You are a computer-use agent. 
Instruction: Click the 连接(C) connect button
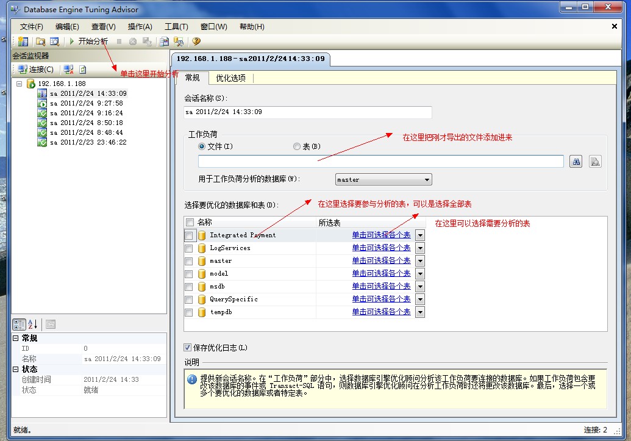(x=35, y=70)
